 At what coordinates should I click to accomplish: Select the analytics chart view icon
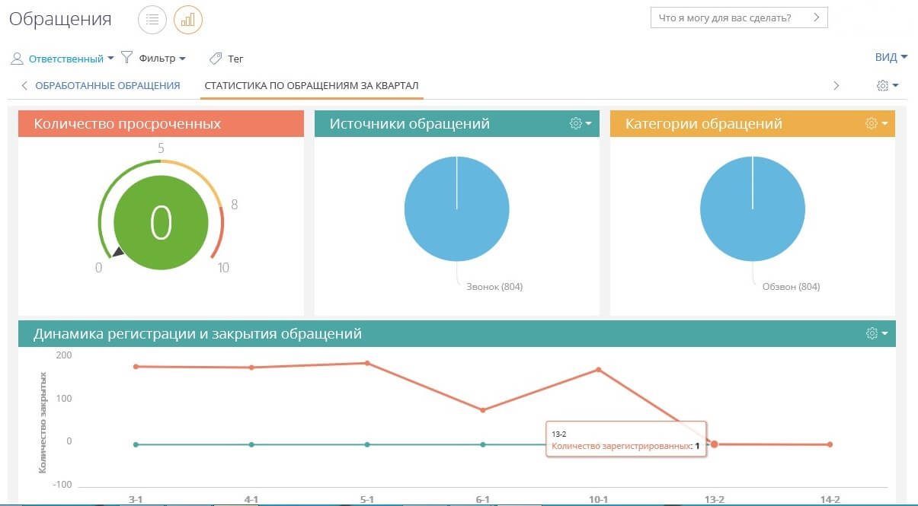[188, 20]
